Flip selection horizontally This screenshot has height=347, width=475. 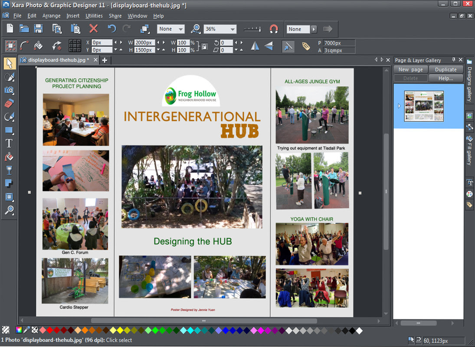pyautogui.click(x=255, y=46)
